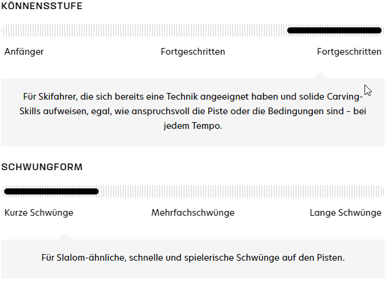Screen dimensions: 387x282
Task: Click the triangle pointer above the swing description
Action: pyautogui.click(x=66, y=236)
